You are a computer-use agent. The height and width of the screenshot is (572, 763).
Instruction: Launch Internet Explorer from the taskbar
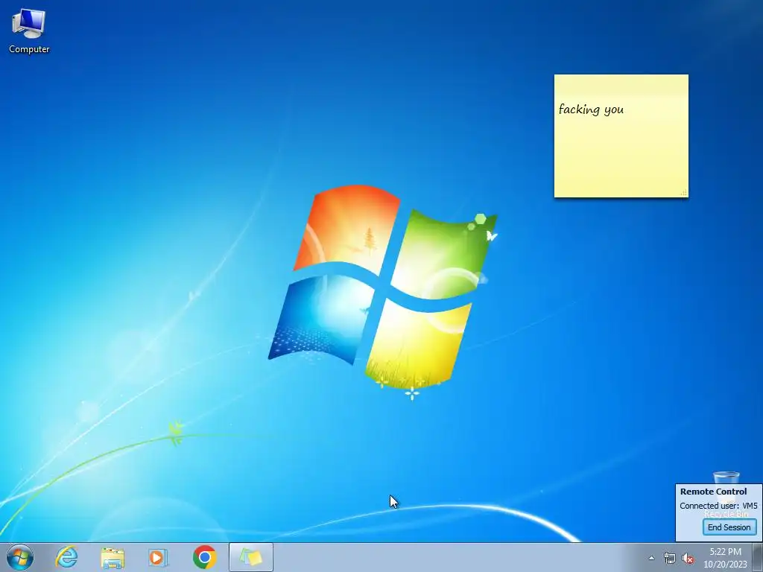tap(66, 557)
